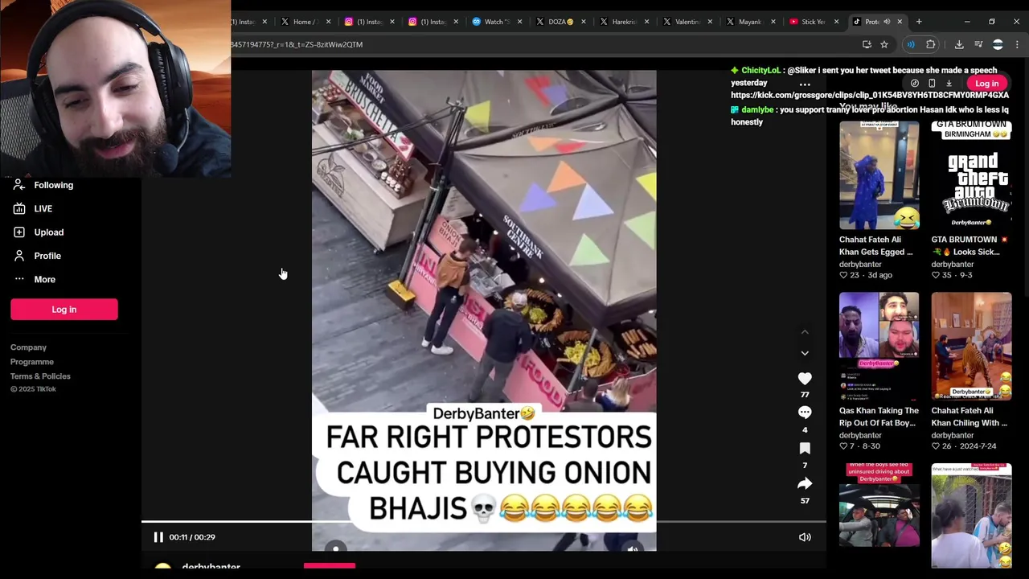Open the bottom-right outdoor video thumbnail
Image resolution: width=1029 pixels, height=579 pixels.
coord(971,516)
